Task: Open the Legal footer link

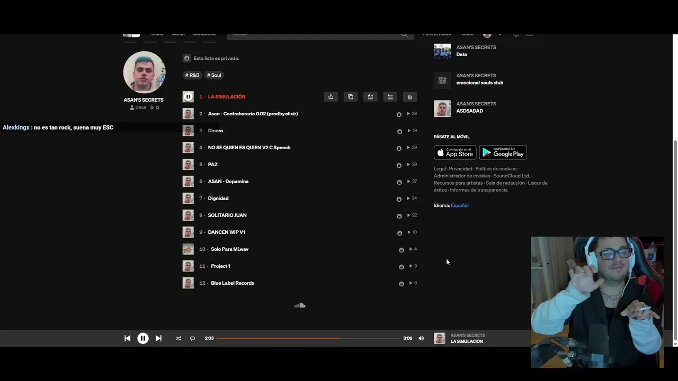Action: tap(440, 169)
